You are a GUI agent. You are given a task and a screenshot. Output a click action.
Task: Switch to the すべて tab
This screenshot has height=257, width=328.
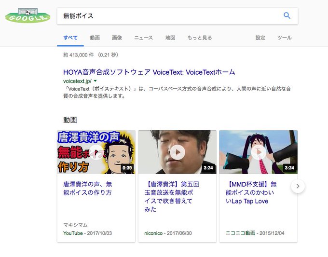pos(70,38)
